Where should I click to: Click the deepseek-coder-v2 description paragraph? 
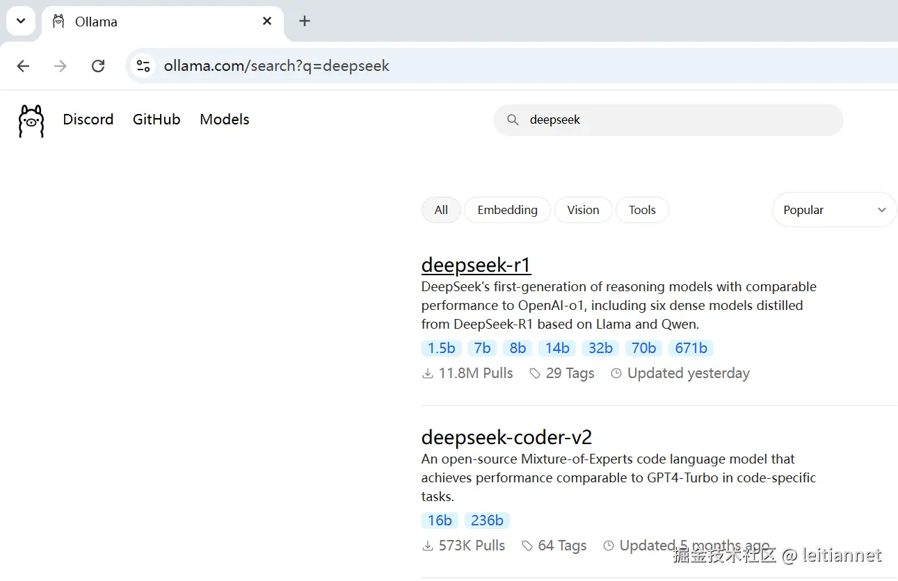pos(619,478)
